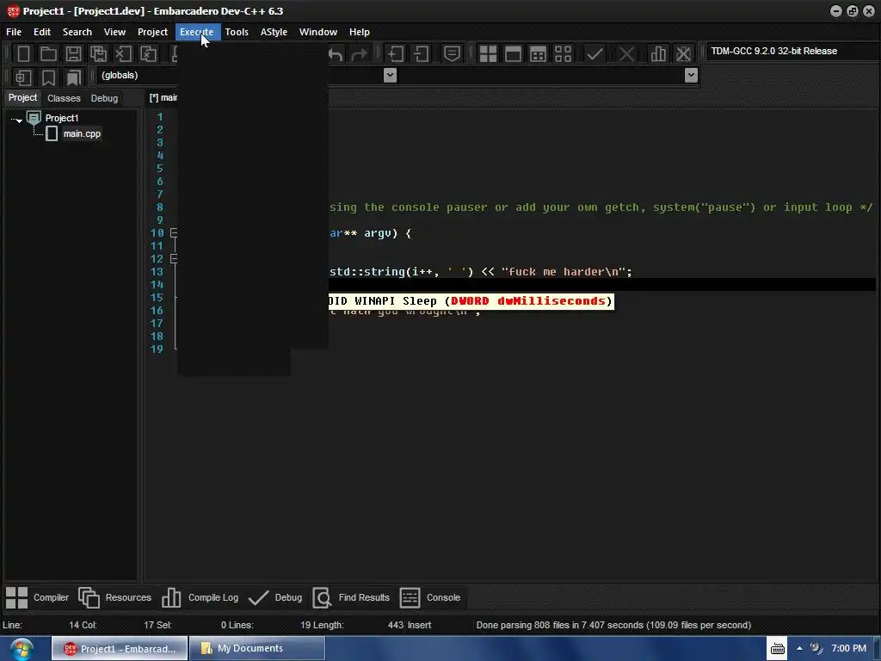Open the Window menu

click(318, 32)
